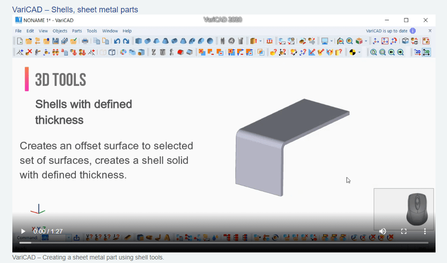Screen dimensions: 447x263
Task: Open video more options menu
Action: [425, 231]
